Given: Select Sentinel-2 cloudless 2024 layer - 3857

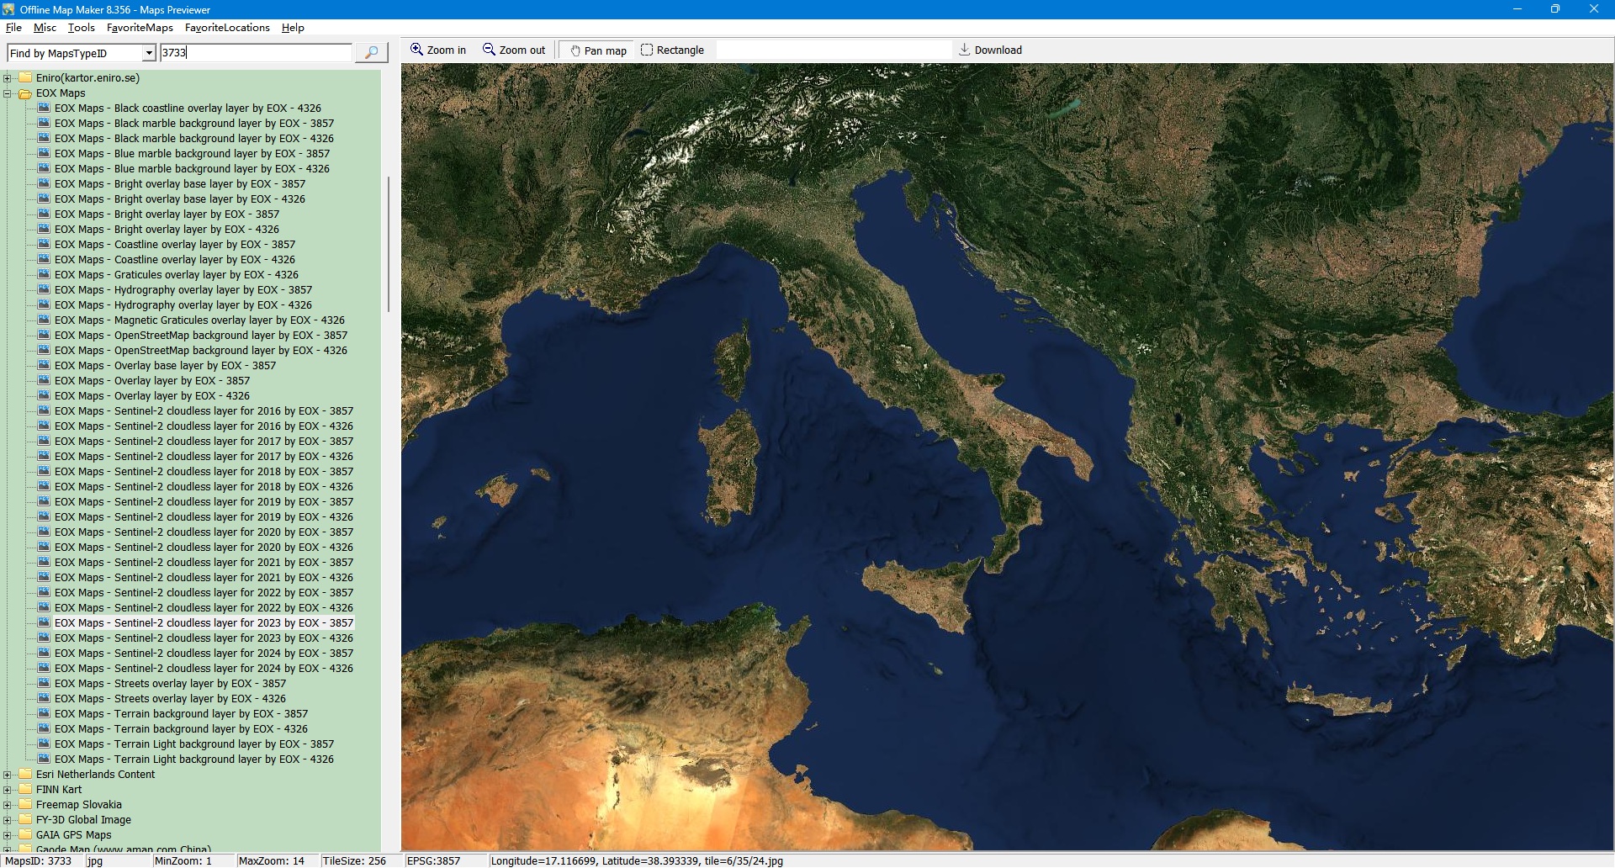Looking at the screenshot, I should point(204,654).
